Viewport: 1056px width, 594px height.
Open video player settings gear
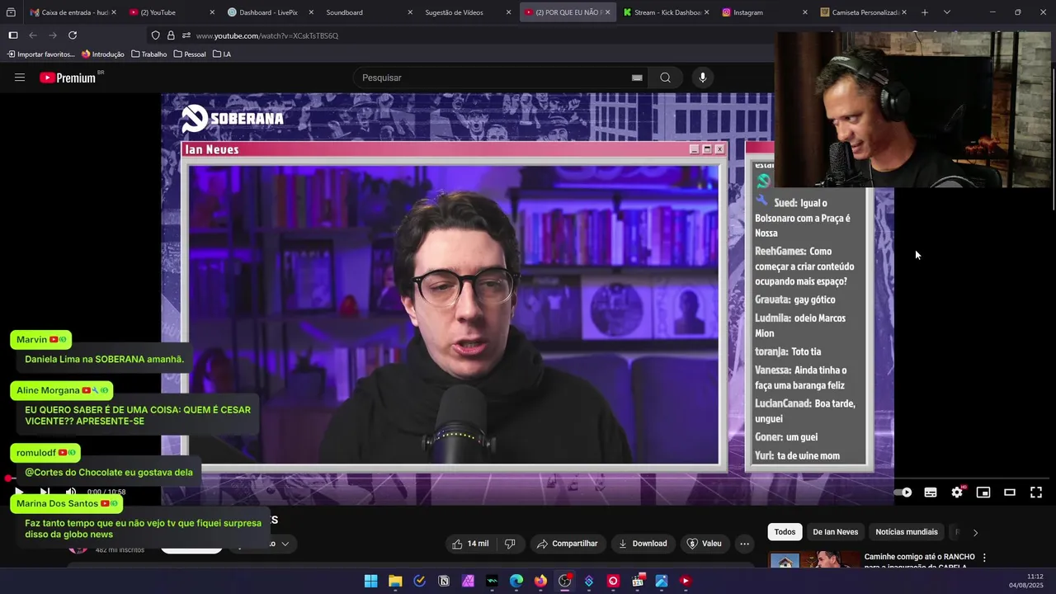[957, 493]
